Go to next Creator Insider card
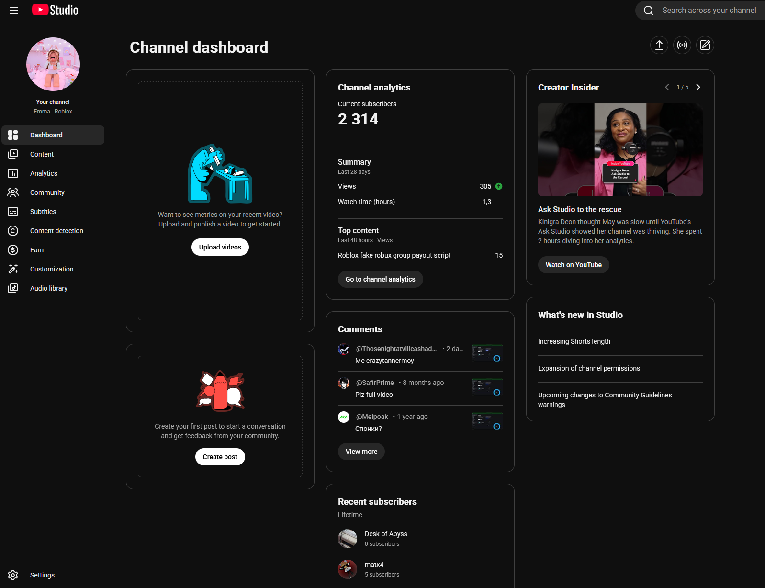 698,87
